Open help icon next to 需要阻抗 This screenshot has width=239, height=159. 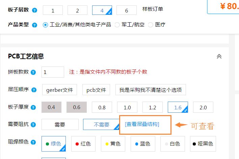[33, 125]
